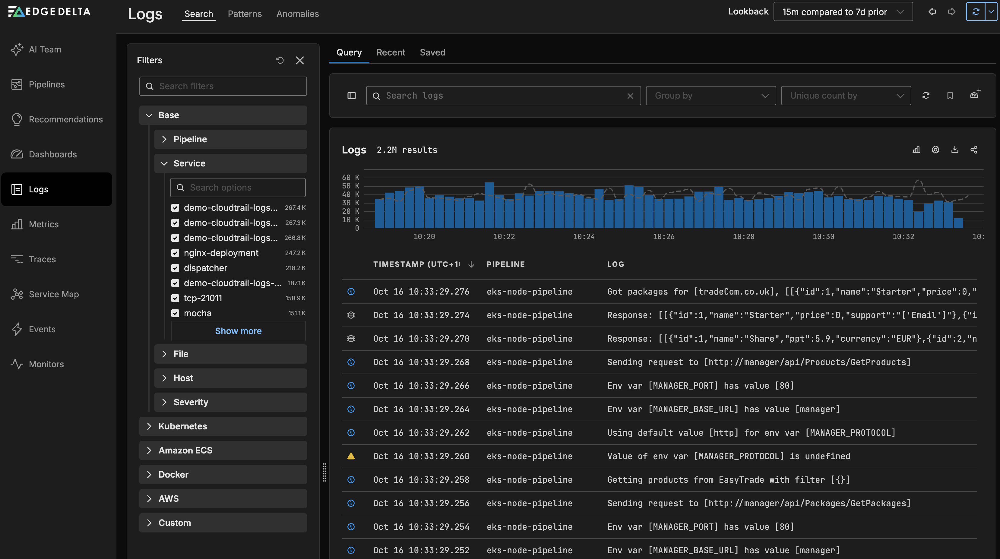Open the Saved queries tab
The width and height of the screenshot is (1000, 559).
(432, 52)
